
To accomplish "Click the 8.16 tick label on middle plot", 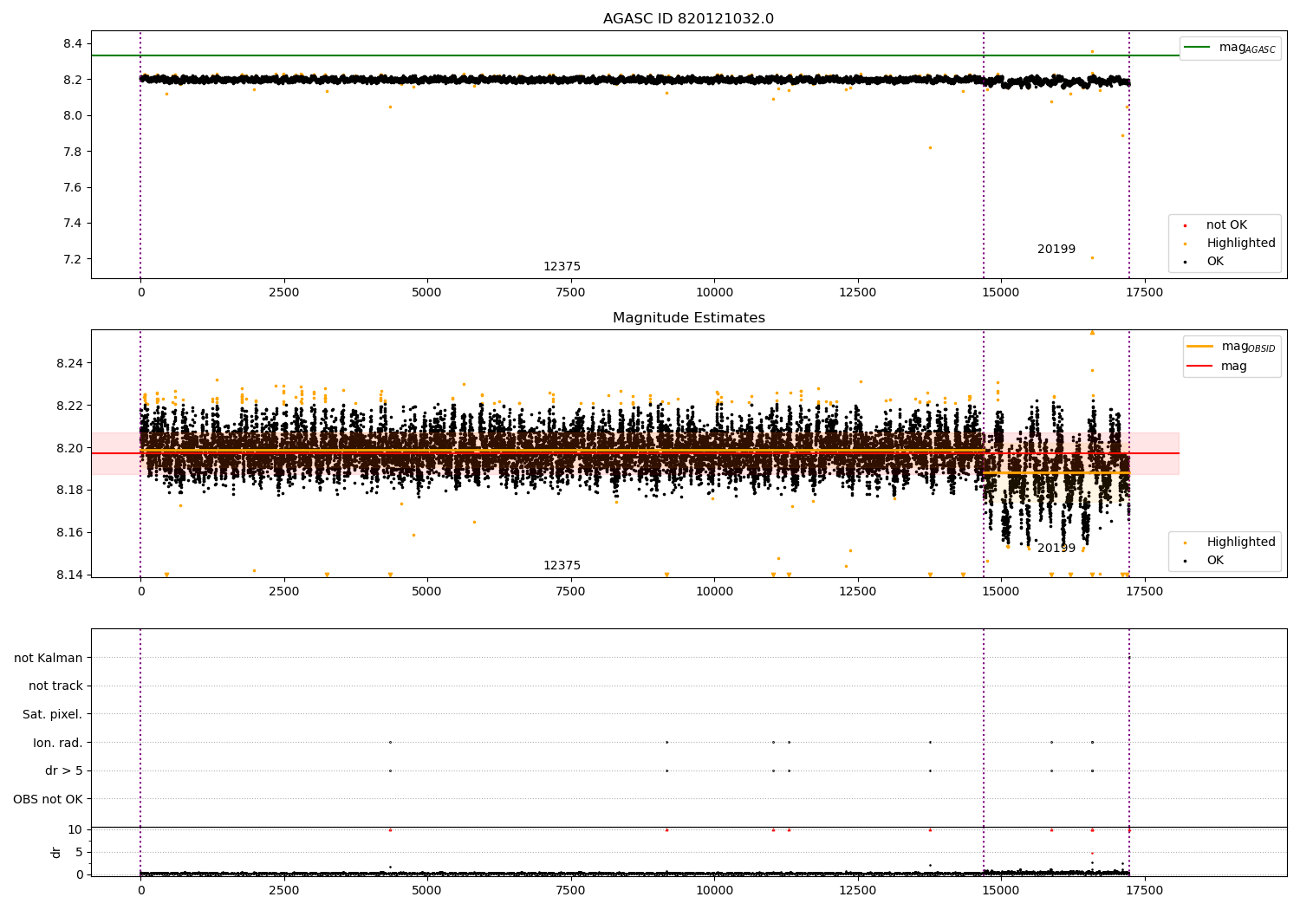I will (x=69, y=533).
